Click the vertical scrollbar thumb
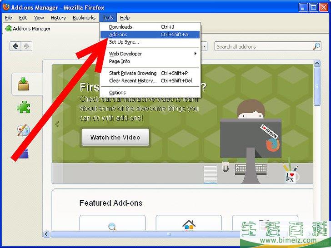 (317, 86)
